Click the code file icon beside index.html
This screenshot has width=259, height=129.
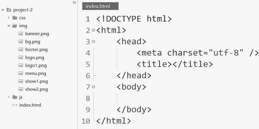pyautogui.click(x=15, y=105)
